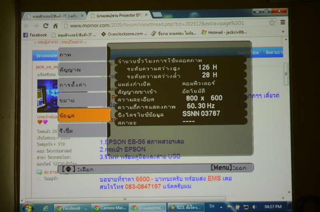
Task: Open the Hotmail - jackcivillb bookmark
Action: pos(224,32)
